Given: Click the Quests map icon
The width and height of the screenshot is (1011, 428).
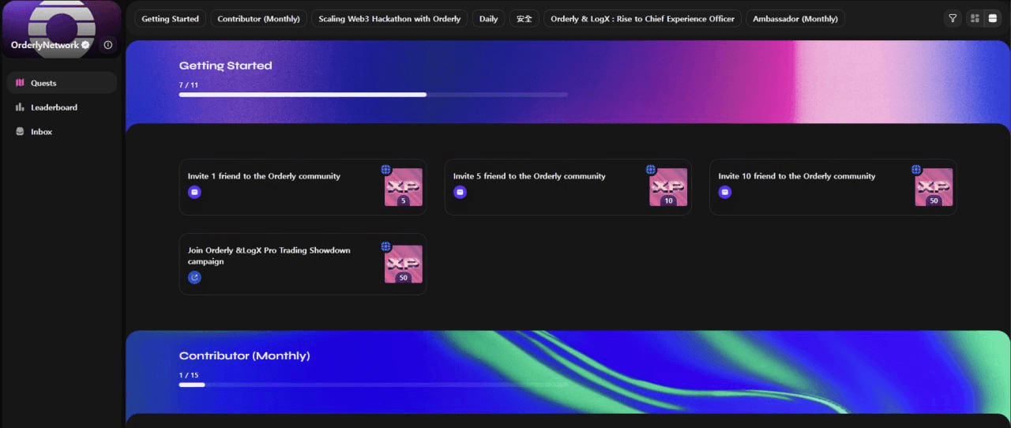Looking at the screenshot, I should [20, 83].
